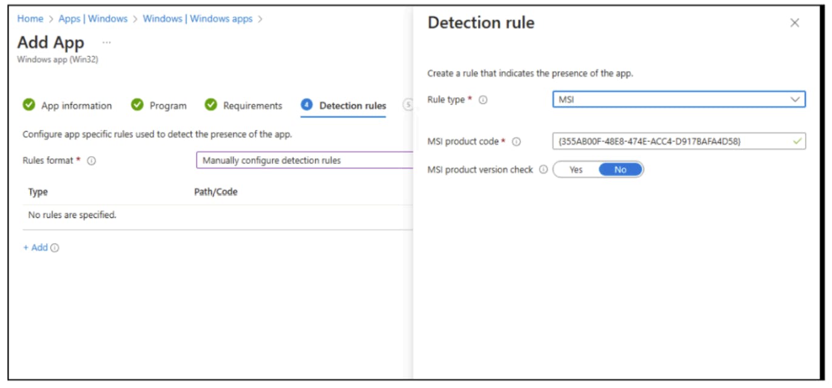832x388 pixels.
Task: Click the green checkmark on App information step
Action: [x=29, y=105]
